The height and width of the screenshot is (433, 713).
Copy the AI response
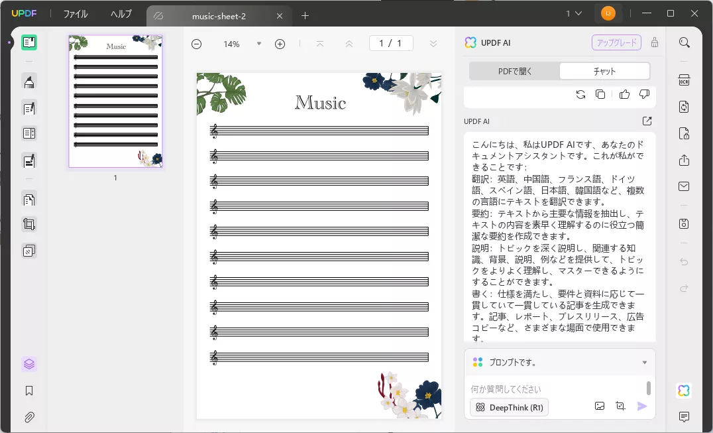pos(601,95)
